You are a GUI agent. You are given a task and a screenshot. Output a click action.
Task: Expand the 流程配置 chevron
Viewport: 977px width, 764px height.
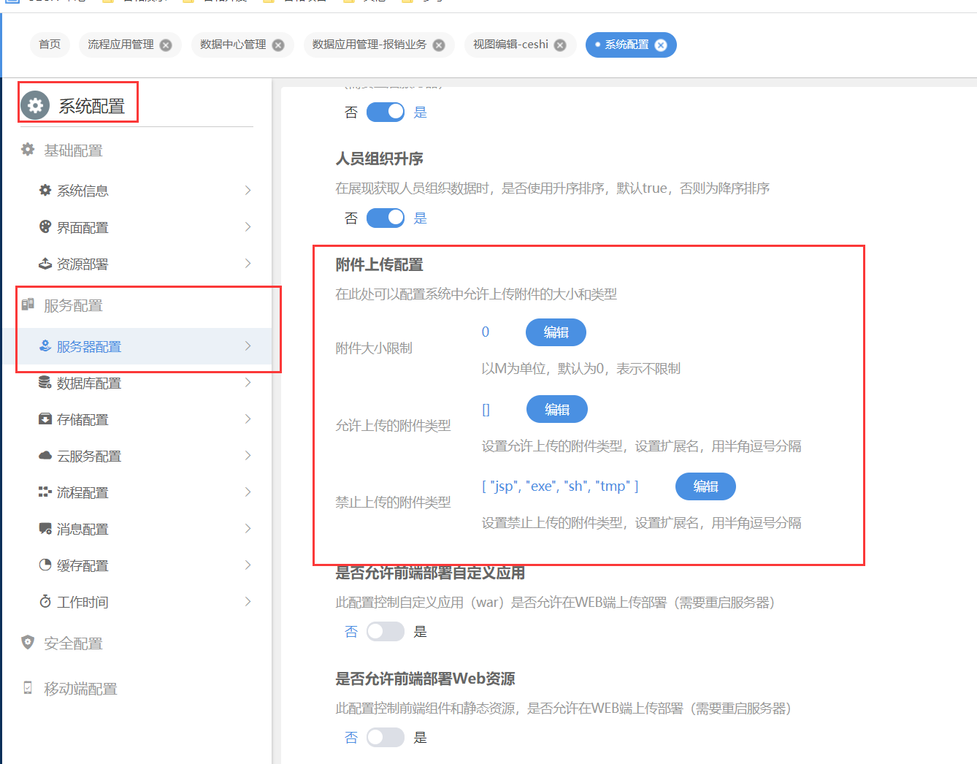[248, 492]
